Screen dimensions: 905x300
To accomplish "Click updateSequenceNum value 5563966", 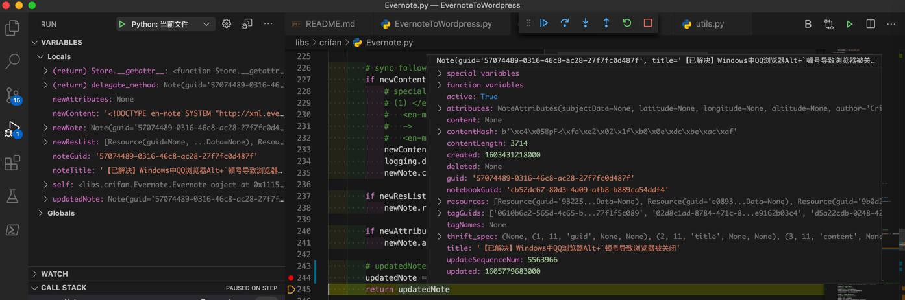I will click(x=542, y=260).
